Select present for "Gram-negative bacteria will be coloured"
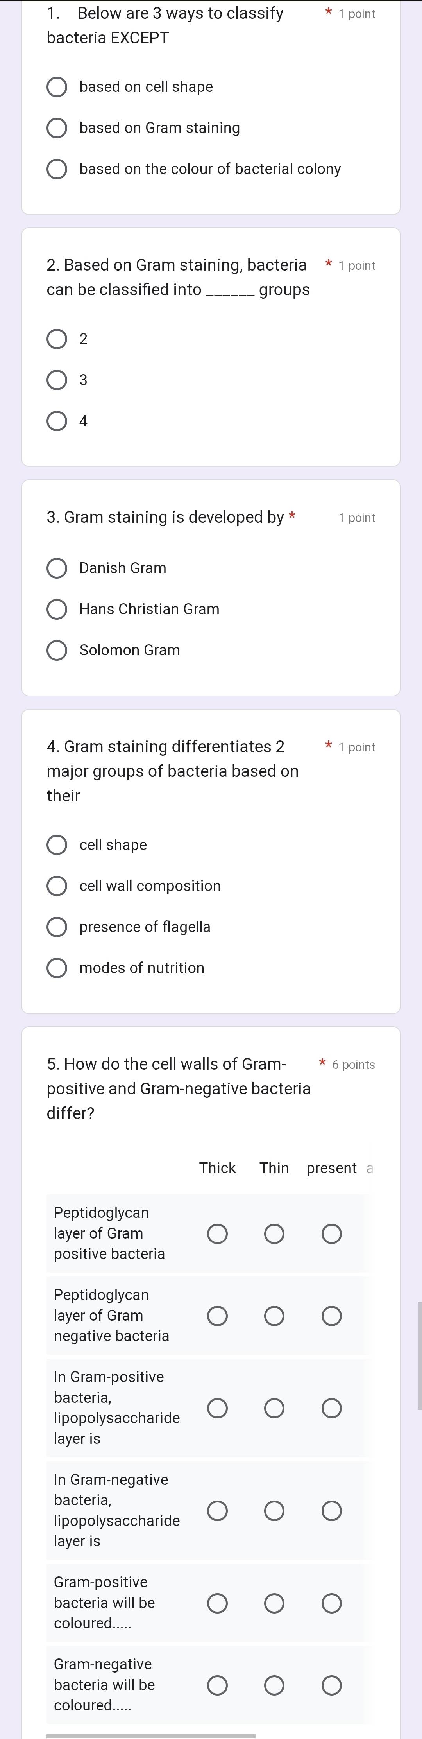This screenshot has height=1739, width=422. point(331,1685)
